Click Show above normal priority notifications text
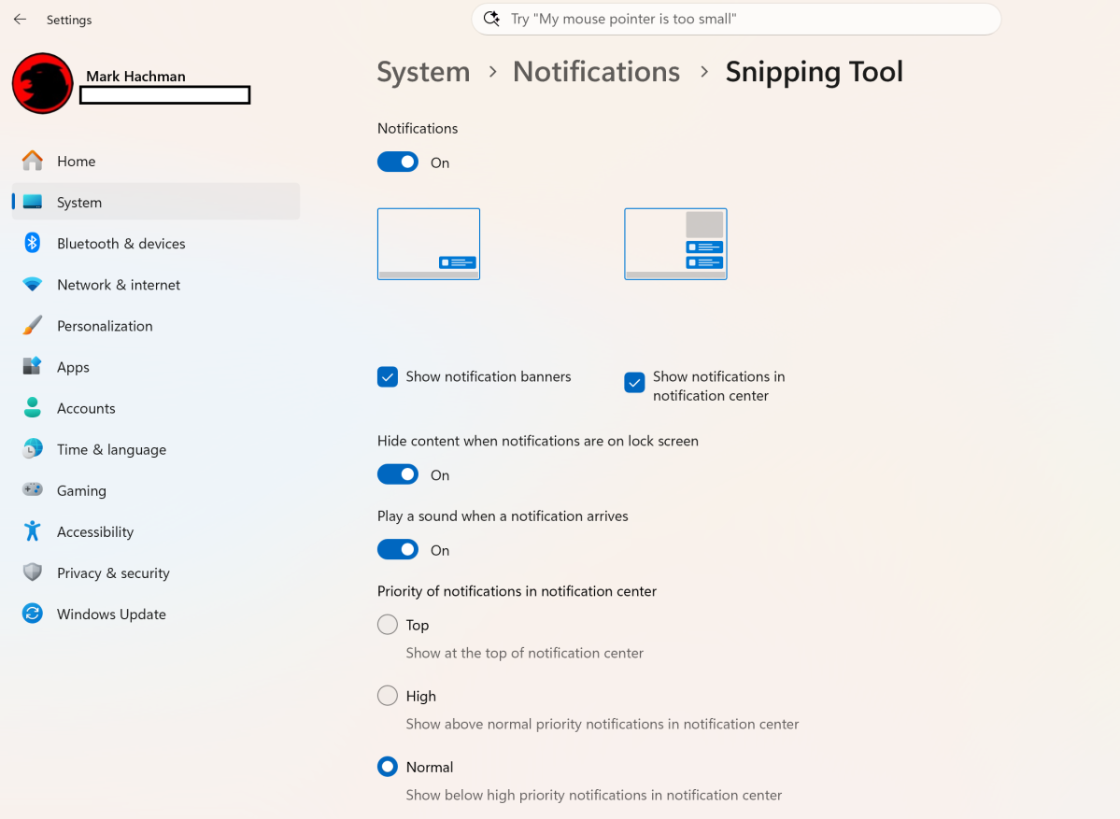This screenshot has width=1120, height=819. 603,724
